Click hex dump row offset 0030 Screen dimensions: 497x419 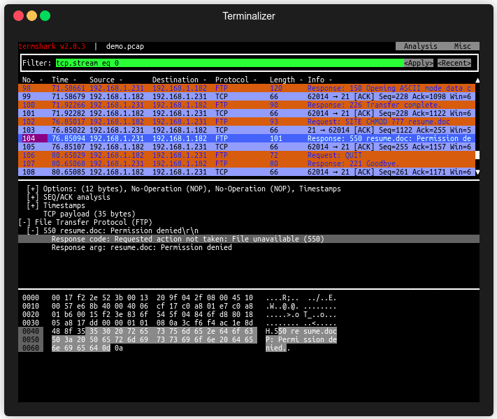[x=31, y=323]
